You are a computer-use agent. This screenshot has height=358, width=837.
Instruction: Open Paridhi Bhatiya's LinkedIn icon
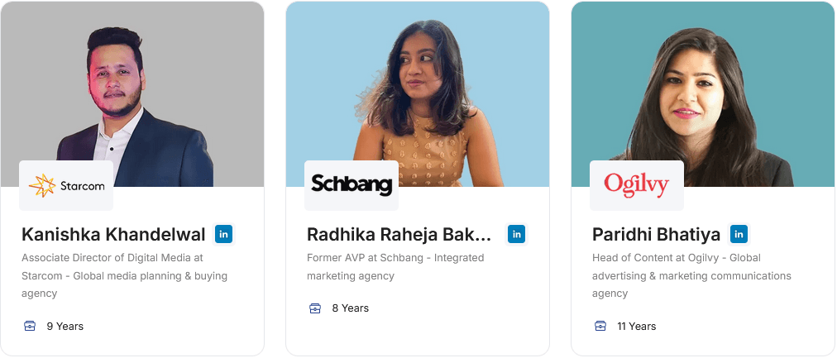tap(739, 234)
